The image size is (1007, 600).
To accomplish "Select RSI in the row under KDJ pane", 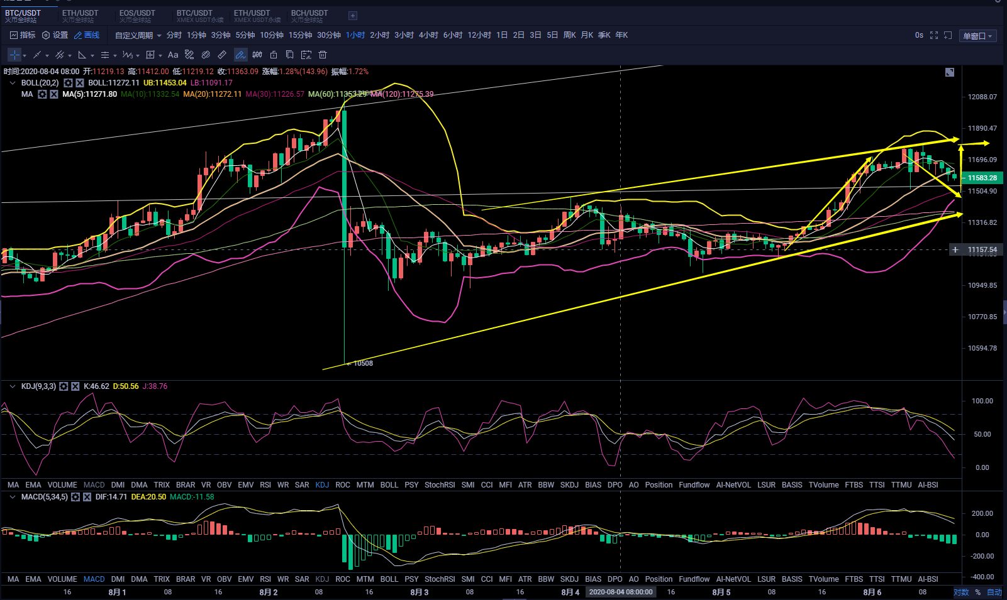I will point(265,485).
